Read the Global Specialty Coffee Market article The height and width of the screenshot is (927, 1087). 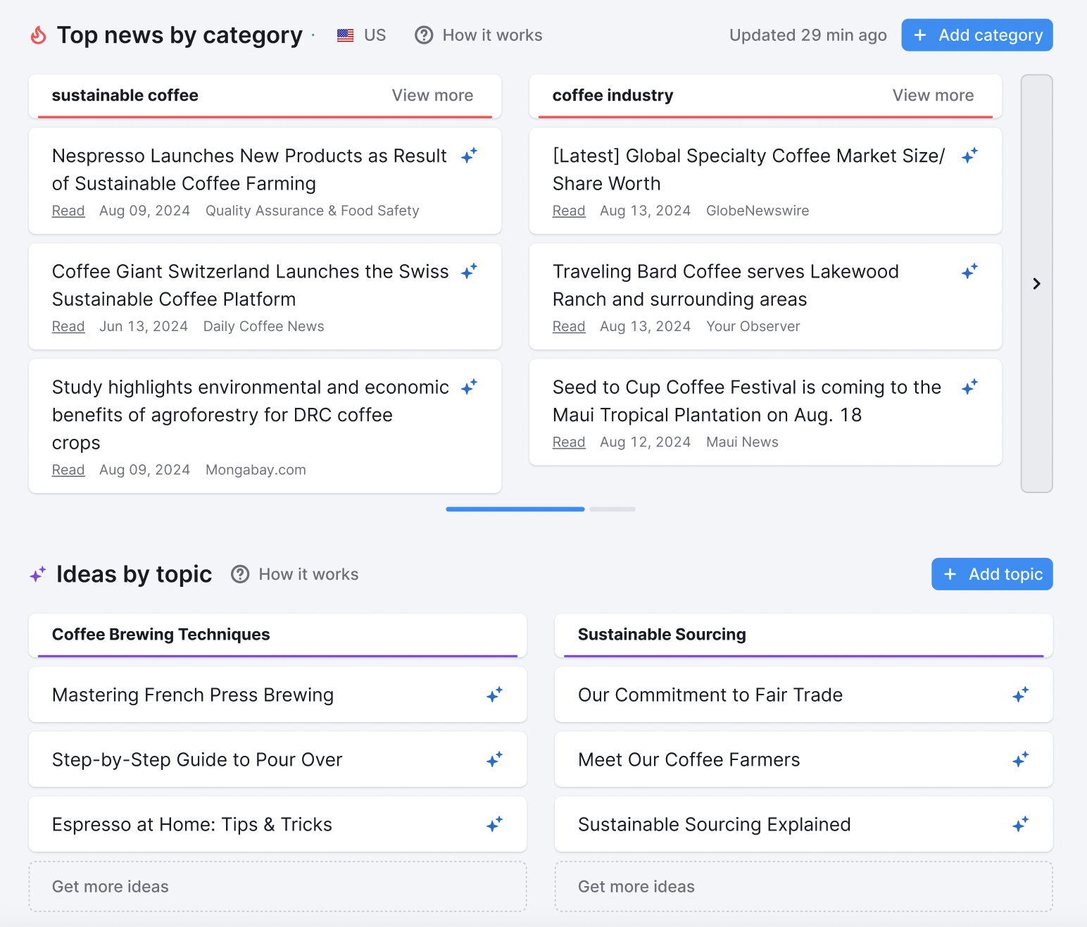pyautogui.click(x=568, y=210)
